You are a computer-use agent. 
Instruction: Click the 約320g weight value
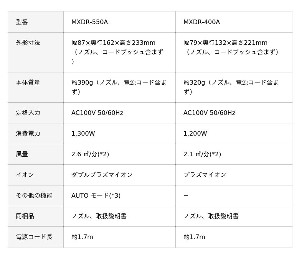click(194, 82)
